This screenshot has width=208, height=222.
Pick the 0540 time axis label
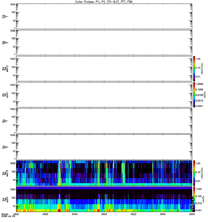(x=163, y=214)
